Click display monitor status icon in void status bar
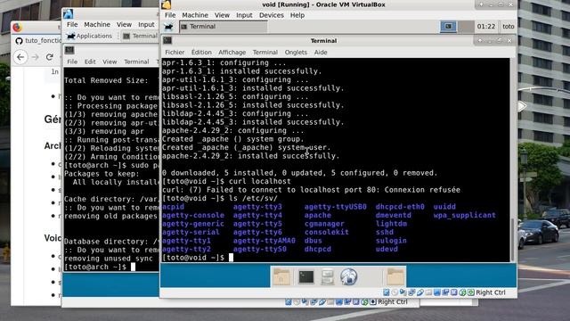 click(x=437, y=292)
